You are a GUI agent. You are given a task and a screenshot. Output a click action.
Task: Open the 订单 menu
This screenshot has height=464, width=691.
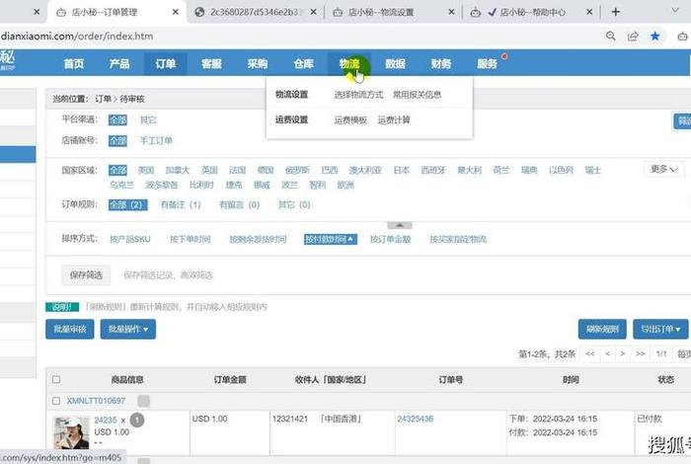pos(166,64)
